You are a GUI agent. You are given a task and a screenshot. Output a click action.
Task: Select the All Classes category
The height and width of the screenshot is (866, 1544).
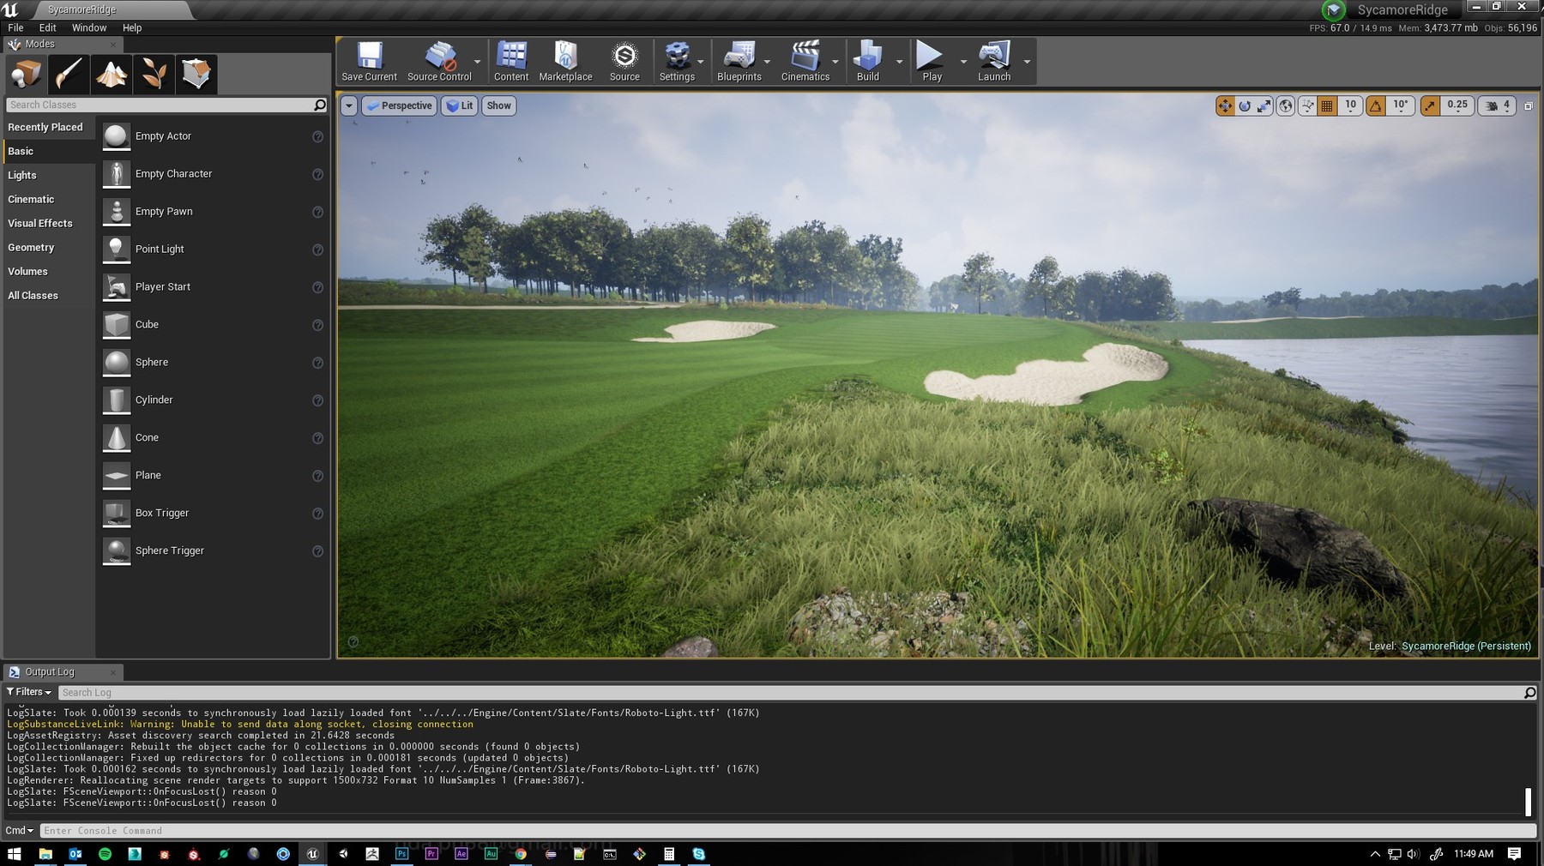[49, 295]
